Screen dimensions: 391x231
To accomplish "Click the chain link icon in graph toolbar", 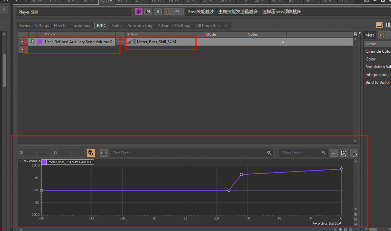I will point(104,153).
